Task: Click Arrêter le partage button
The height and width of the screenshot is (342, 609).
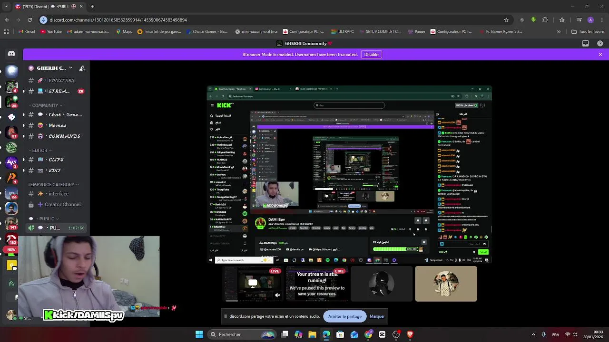Action: [x=345, y=316]
